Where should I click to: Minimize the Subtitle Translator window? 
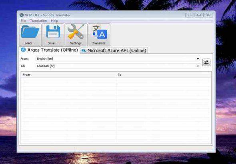(190, 15)
